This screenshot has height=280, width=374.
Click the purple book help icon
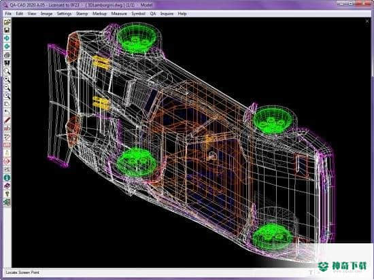(7, 186)
